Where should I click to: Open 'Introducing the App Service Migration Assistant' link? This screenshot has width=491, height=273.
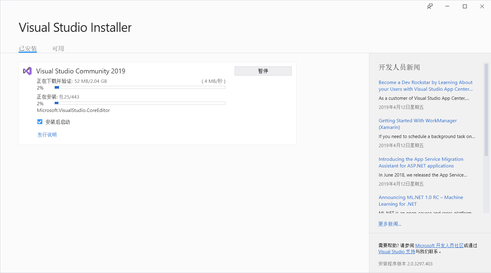point(421,162)
